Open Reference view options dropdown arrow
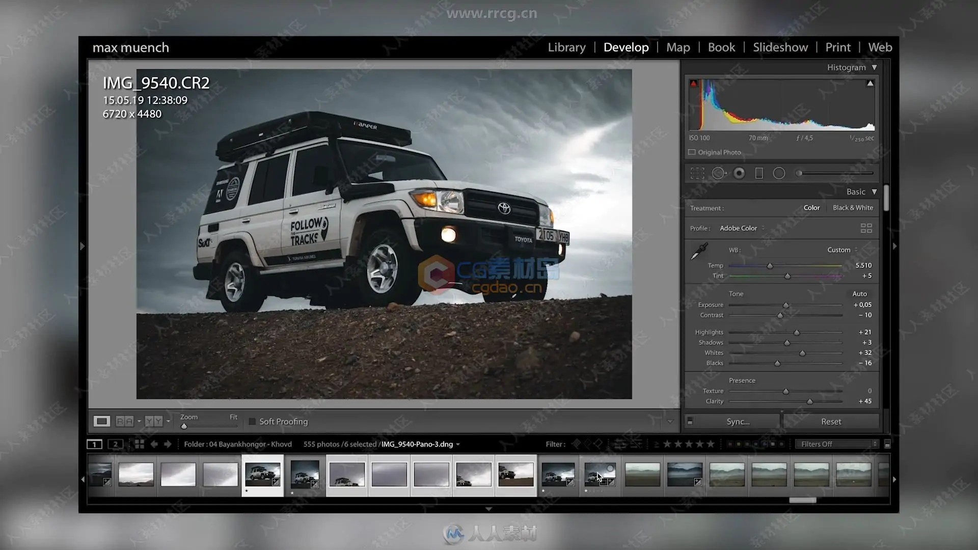Screen dimensions: 978x550 coord(139,421)
